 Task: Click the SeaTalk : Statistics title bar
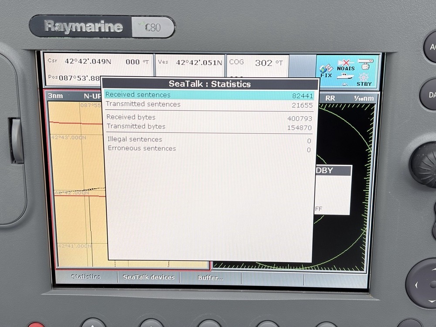click(x=210, y=84)
